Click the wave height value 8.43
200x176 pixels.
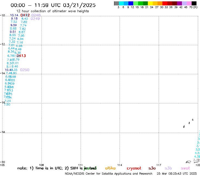[25, 19]
